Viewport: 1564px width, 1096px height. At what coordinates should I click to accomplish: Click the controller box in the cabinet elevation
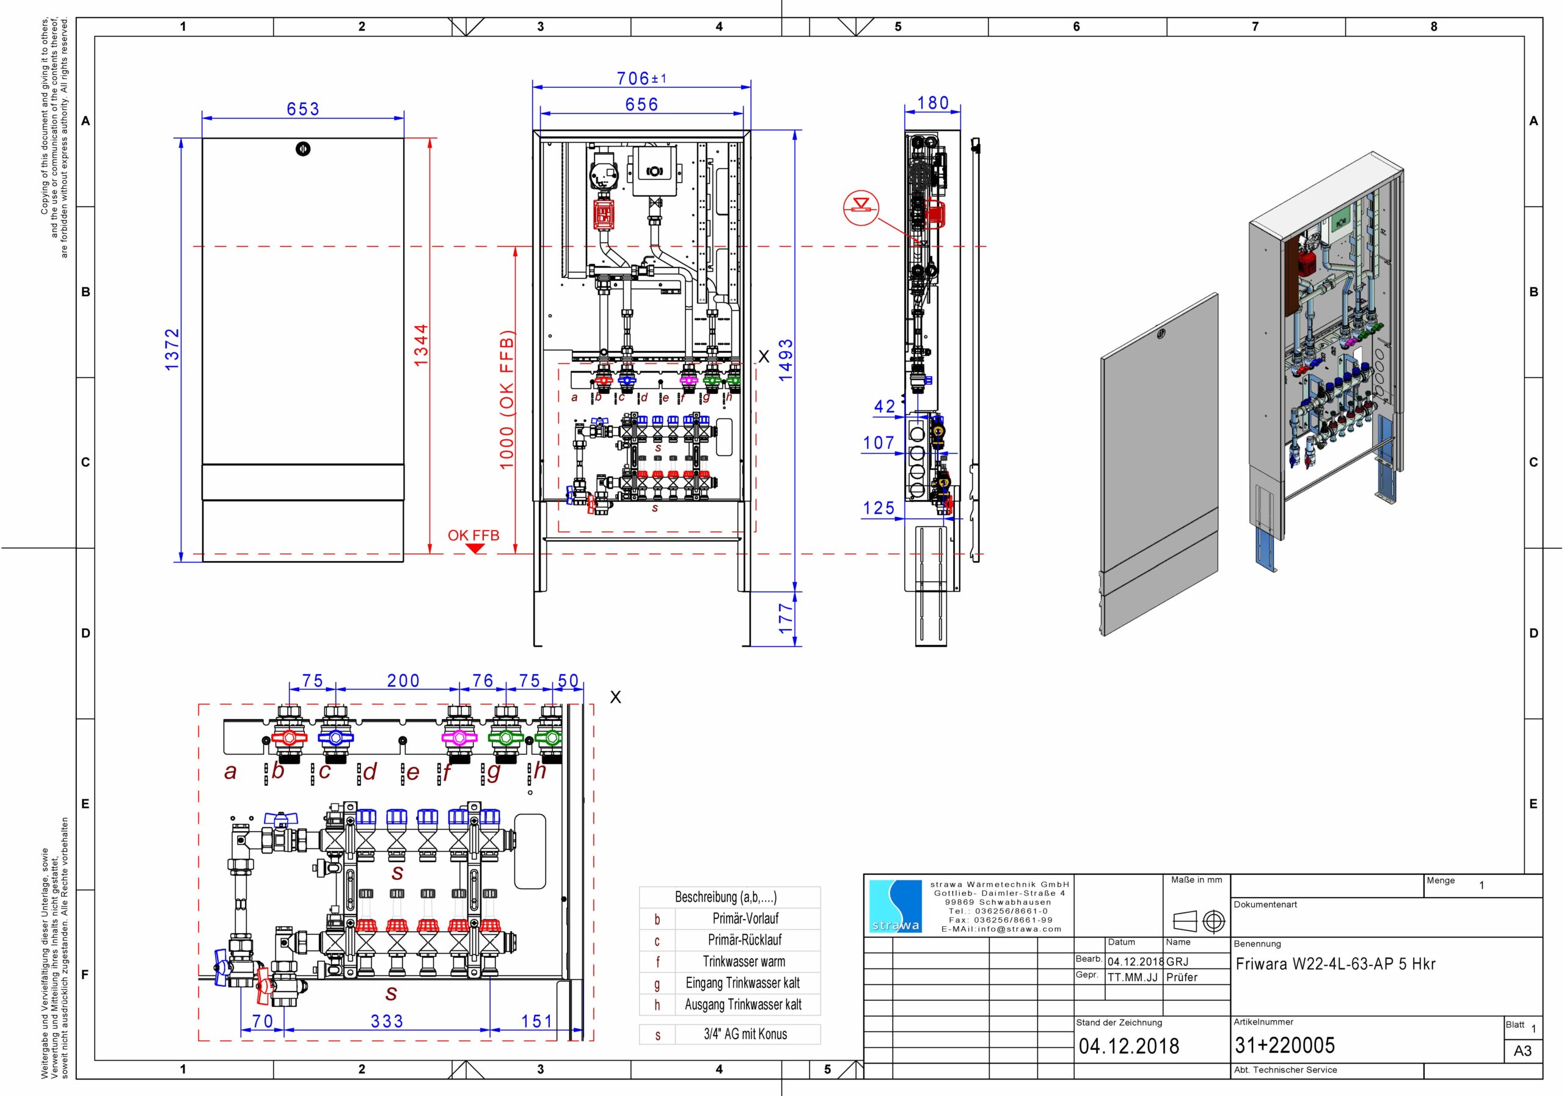[653, 171]
